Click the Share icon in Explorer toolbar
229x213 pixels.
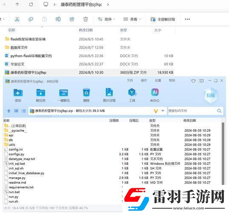tap(72, 19)
